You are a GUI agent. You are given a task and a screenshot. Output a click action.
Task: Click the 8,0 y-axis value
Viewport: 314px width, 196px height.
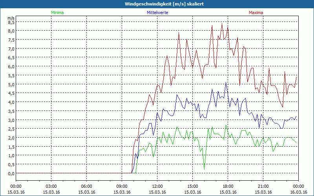pyautogui.click(x=11, y=31)
